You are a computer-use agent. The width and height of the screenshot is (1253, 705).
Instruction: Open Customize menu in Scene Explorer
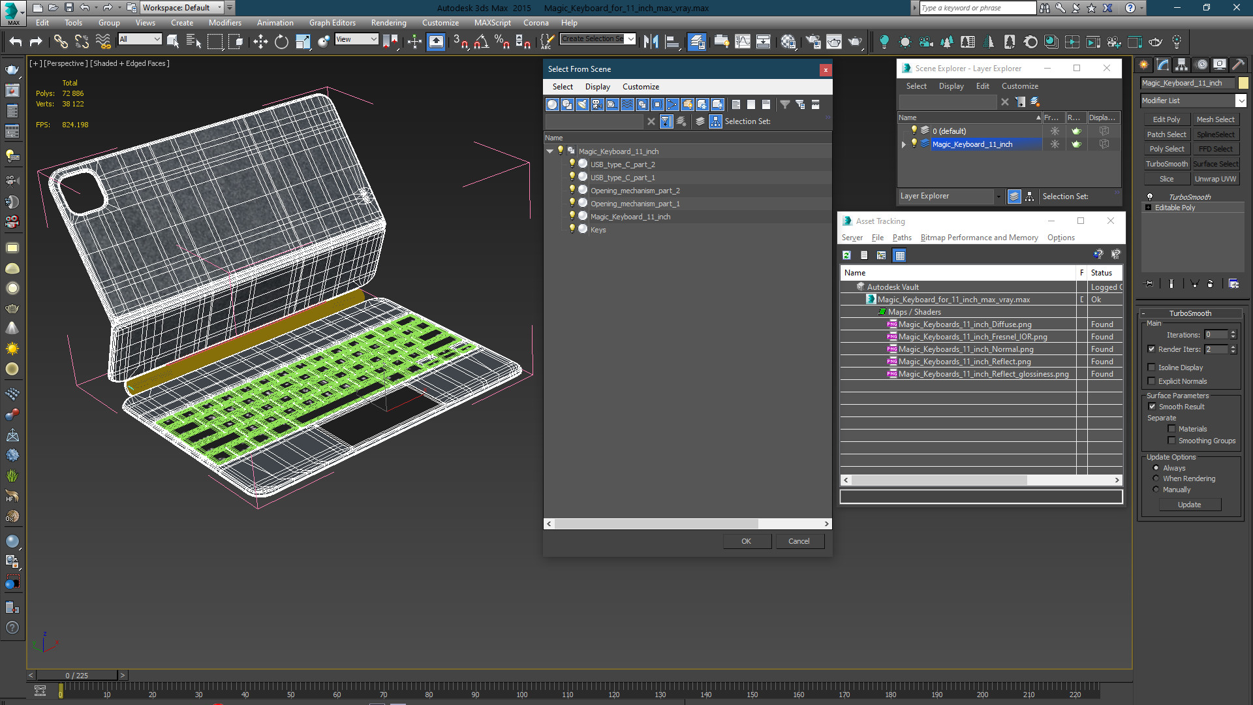point(1019,86)
